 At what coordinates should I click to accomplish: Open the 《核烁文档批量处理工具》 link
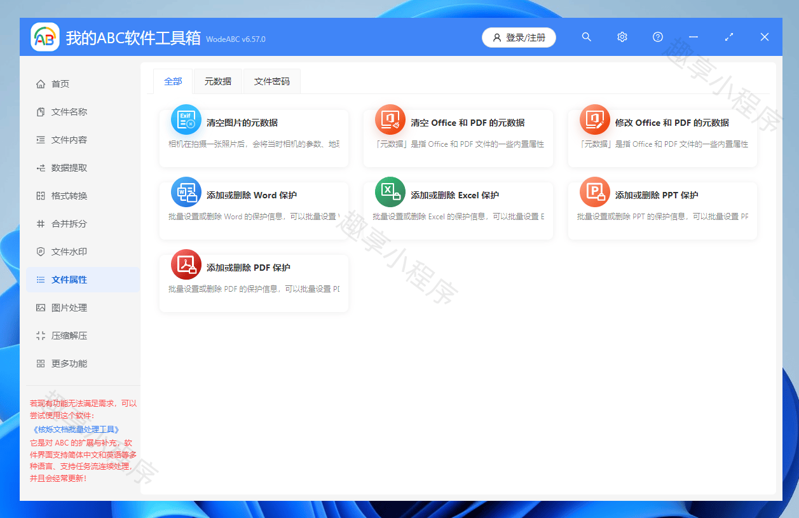(75, 430)
